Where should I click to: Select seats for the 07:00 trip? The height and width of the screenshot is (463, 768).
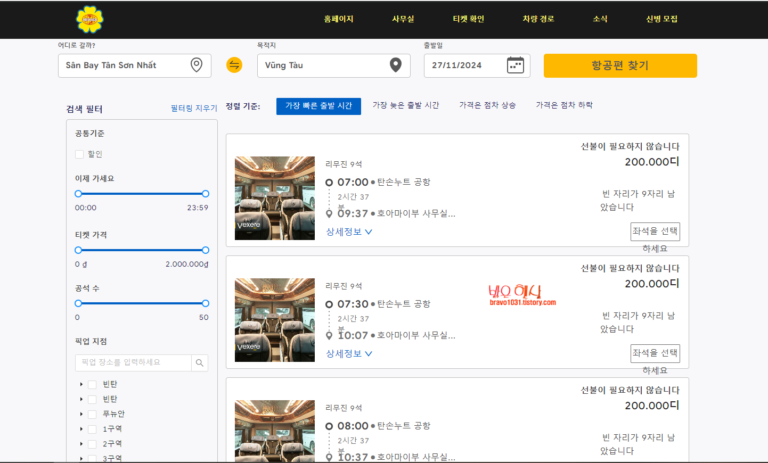pos(655,231)
